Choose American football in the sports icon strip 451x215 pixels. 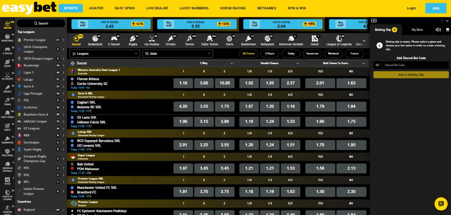coord(291,40)
